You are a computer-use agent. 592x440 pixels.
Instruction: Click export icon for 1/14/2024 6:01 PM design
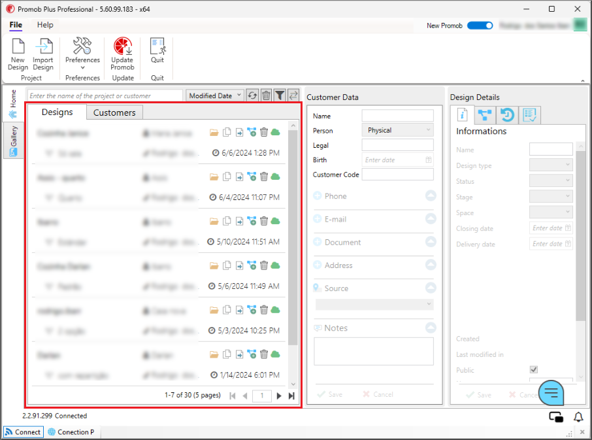pos(239,354)
